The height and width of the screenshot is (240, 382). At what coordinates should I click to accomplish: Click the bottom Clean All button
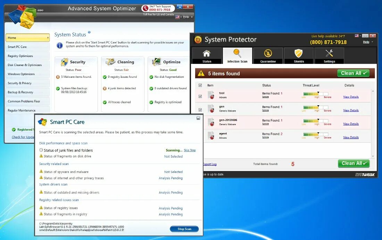354,164
